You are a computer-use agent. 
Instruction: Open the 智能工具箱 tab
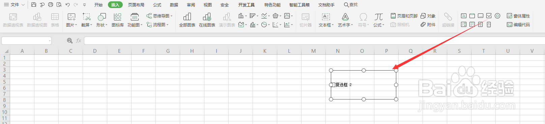299,5
